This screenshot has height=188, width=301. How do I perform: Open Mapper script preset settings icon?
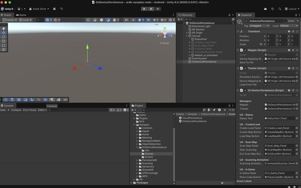[293, 50]
